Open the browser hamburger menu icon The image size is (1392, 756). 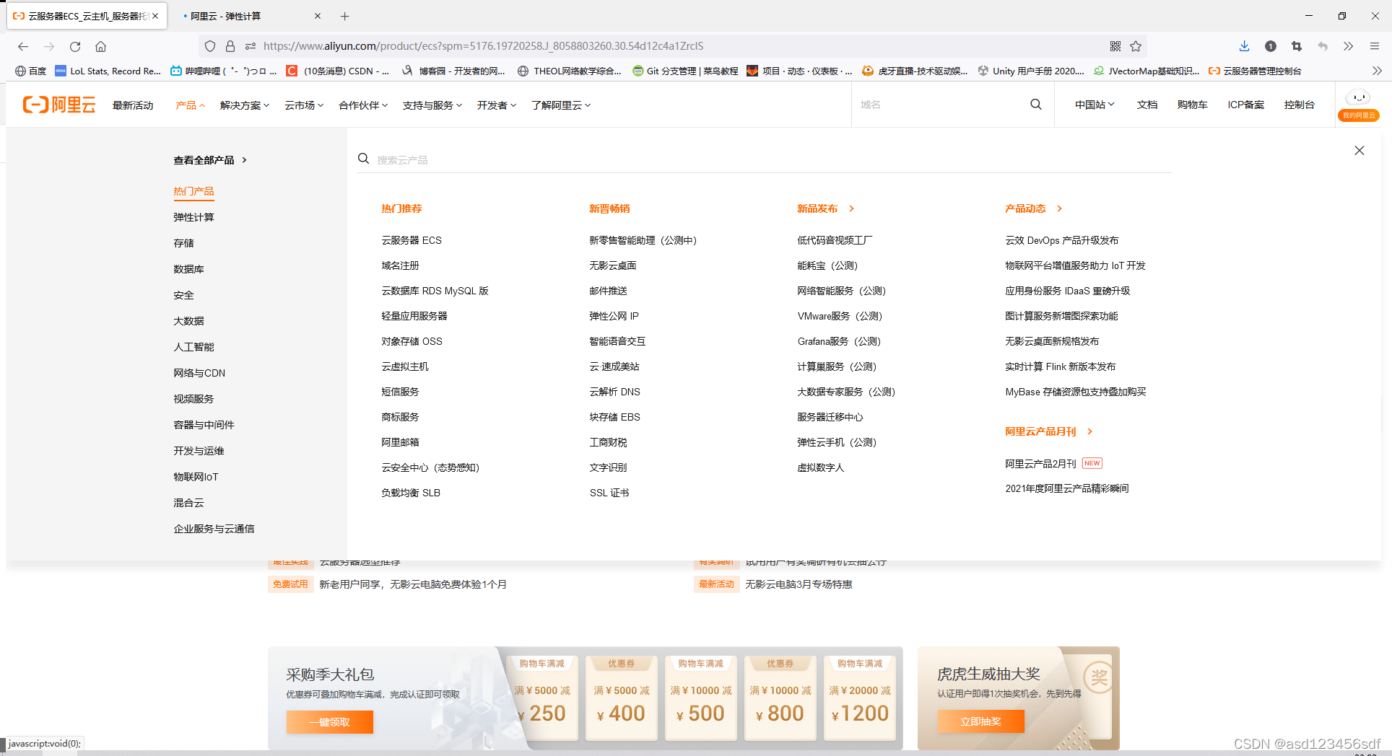[1375, 45]
